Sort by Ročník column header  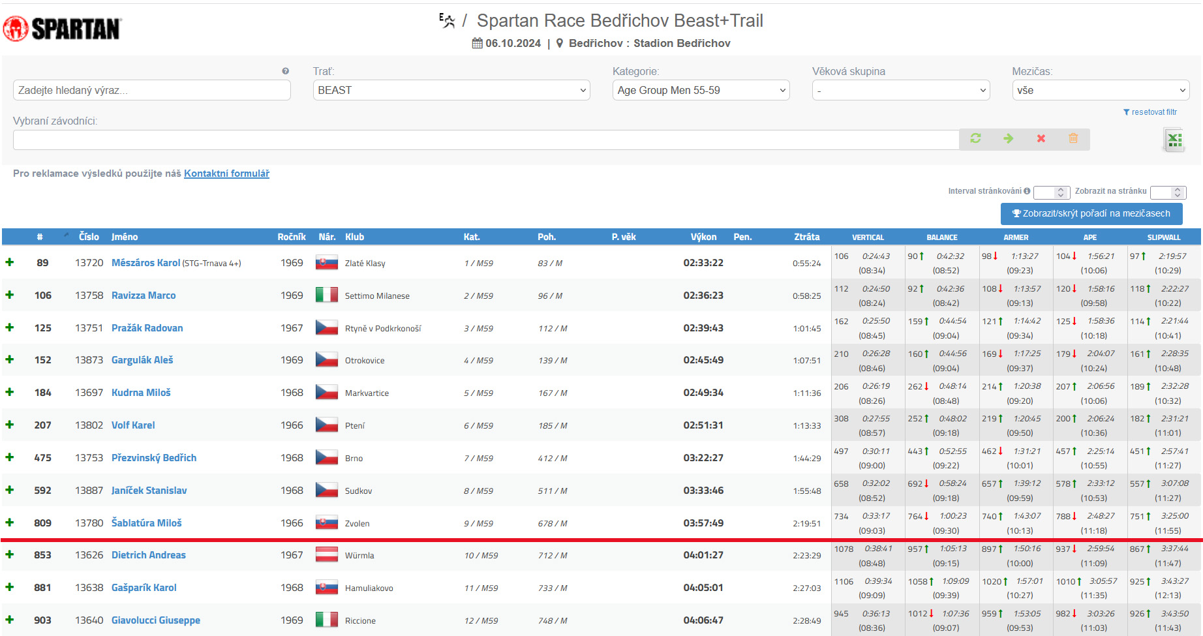click(292, 237)
